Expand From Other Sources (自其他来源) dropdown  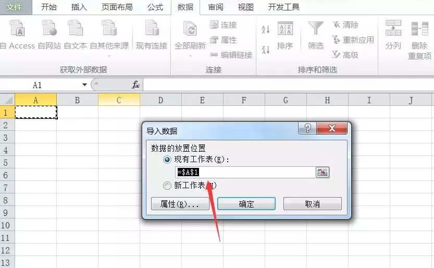pos(109,56)
